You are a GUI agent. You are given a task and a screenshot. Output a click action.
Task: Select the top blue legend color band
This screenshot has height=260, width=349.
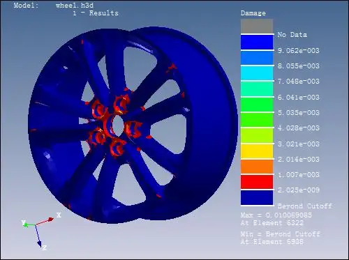tap(257, 42)
